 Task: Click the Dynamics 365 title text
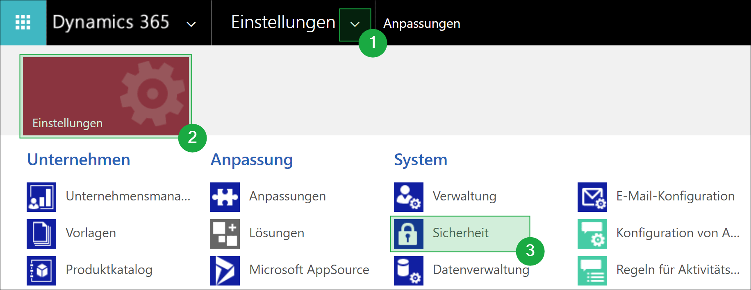[x=111, y=22]
